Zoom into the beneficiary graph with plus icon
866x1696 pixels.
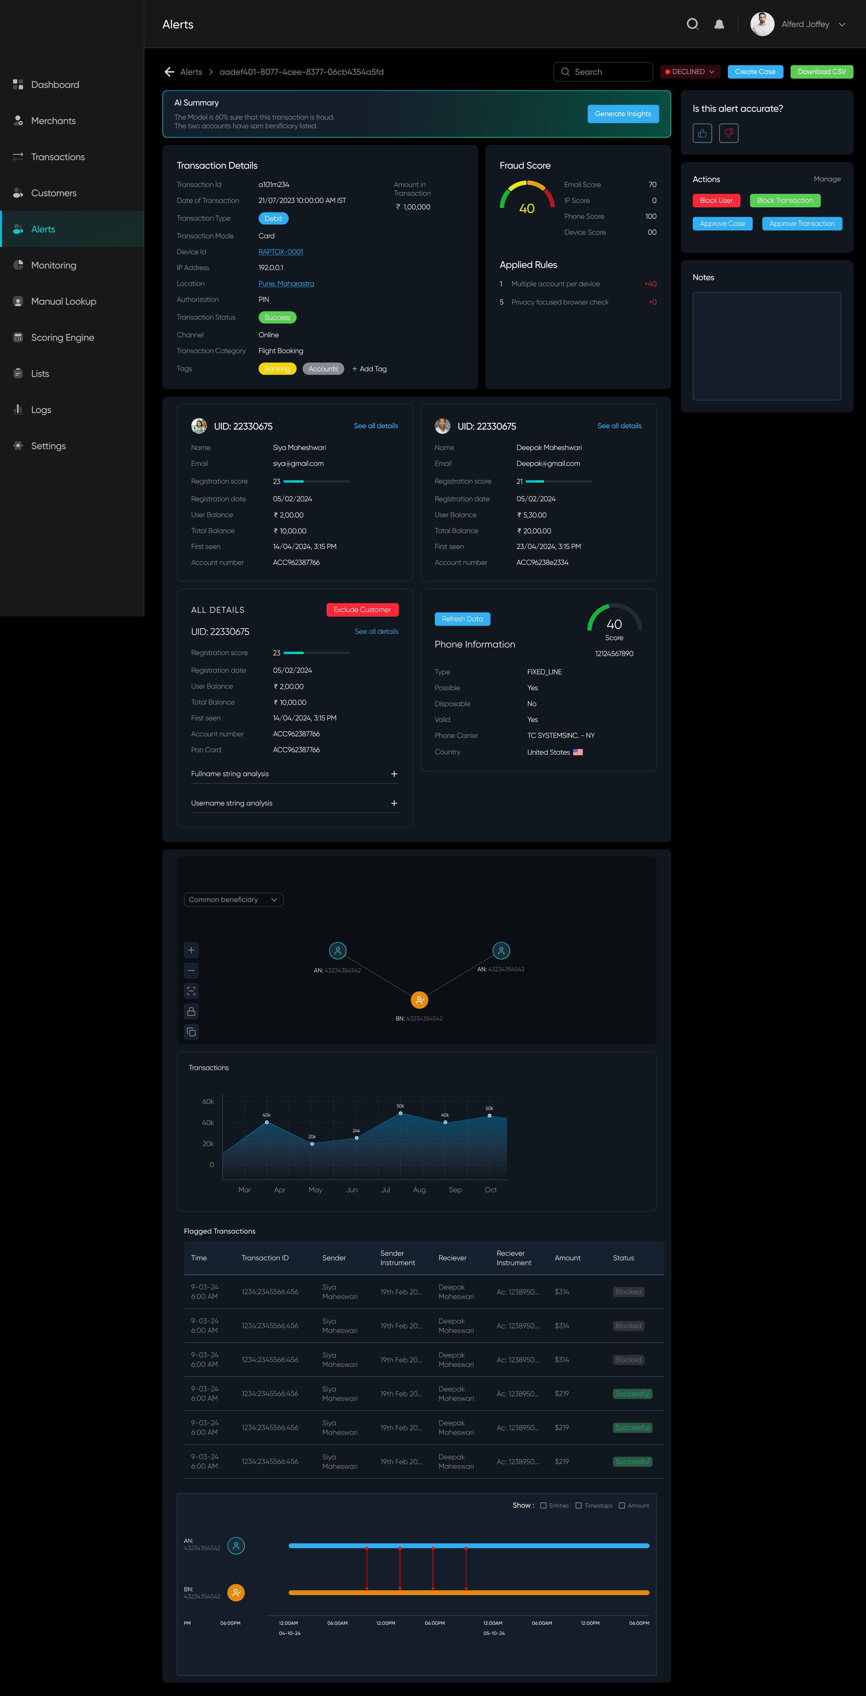[x=191, y=950]
